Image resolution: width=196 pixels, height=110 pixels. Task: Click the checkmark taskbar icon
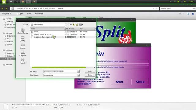(x=28, y=2)
